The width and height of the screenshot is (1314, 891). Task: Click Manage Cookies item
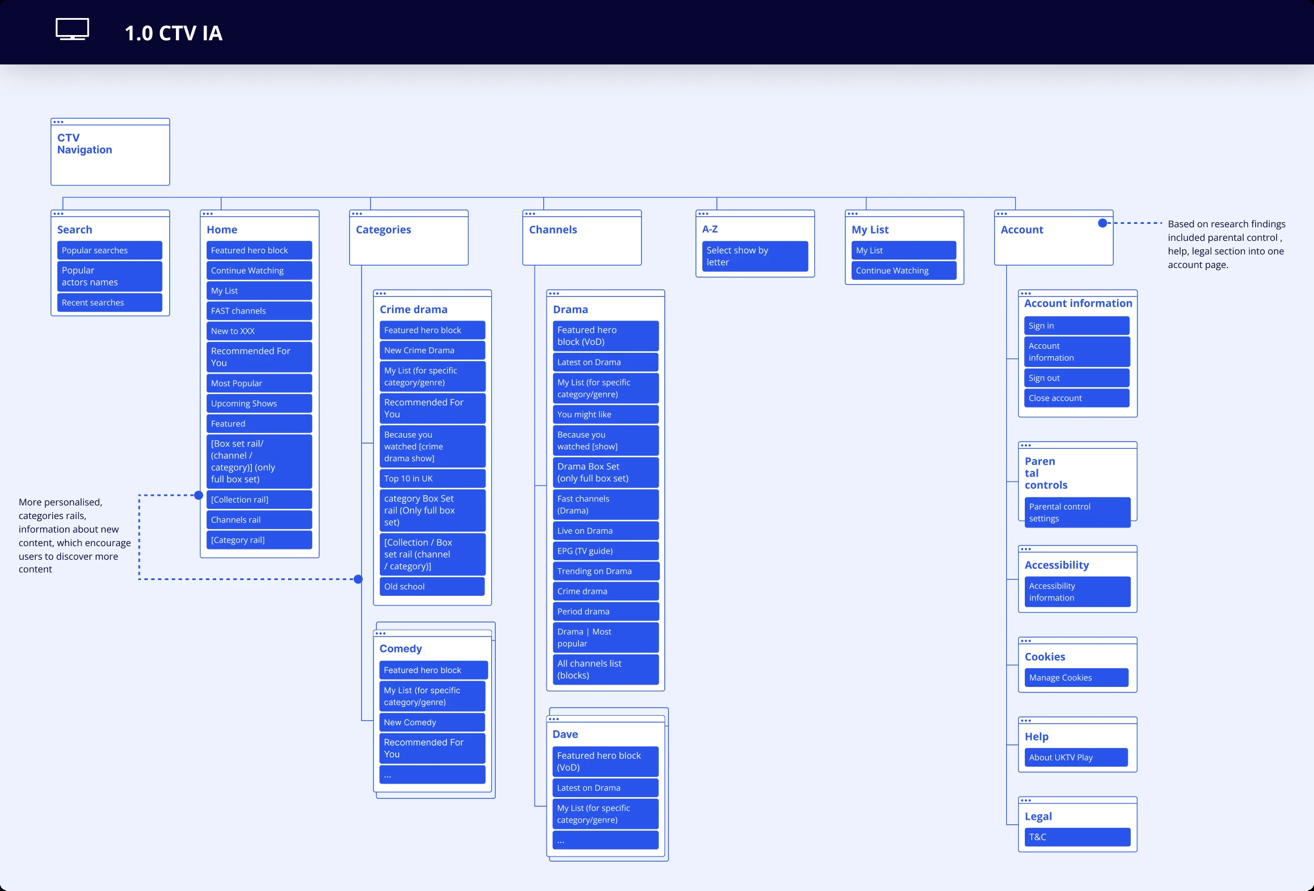click(1077, 677)
